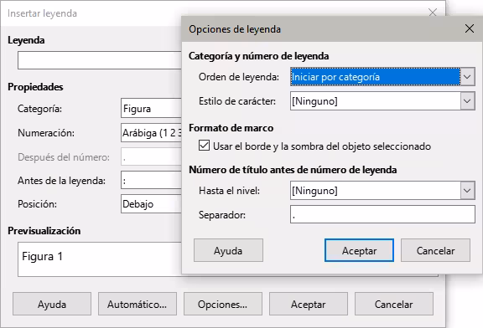Viewport: 483px width, 328px height.
Task: Open the Automático... settings button
Action: click(137, 304)
